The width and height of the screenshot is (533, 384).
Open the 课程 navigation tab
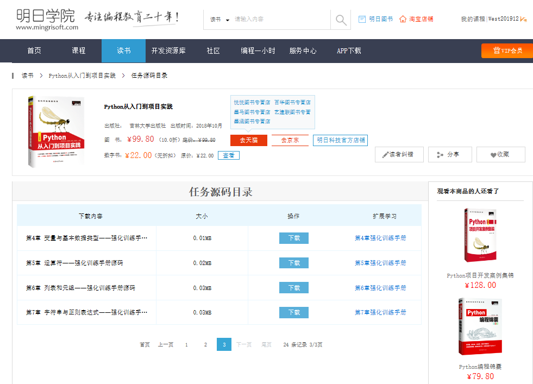tap(79, 51)
